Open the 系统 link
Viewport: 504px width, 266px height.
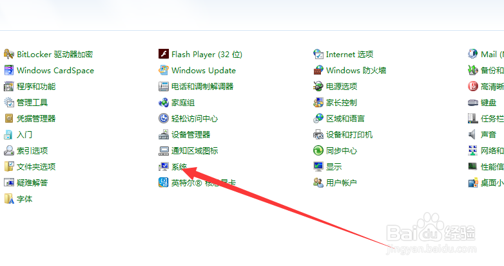click(179, 166)
